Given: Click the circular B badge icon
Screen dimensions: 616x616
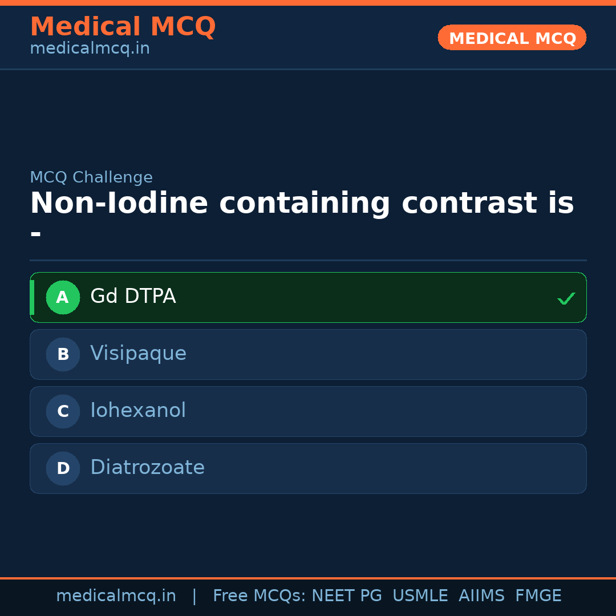Looking at the screenshot, I should click(x=63, y=354).
